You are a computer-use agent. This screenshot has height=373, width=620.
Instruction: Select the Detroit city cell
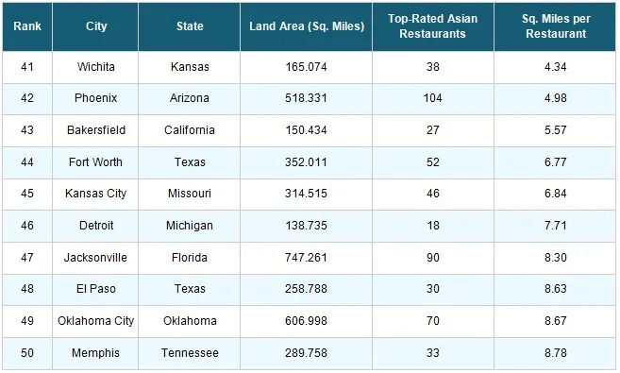coord(95,226)
